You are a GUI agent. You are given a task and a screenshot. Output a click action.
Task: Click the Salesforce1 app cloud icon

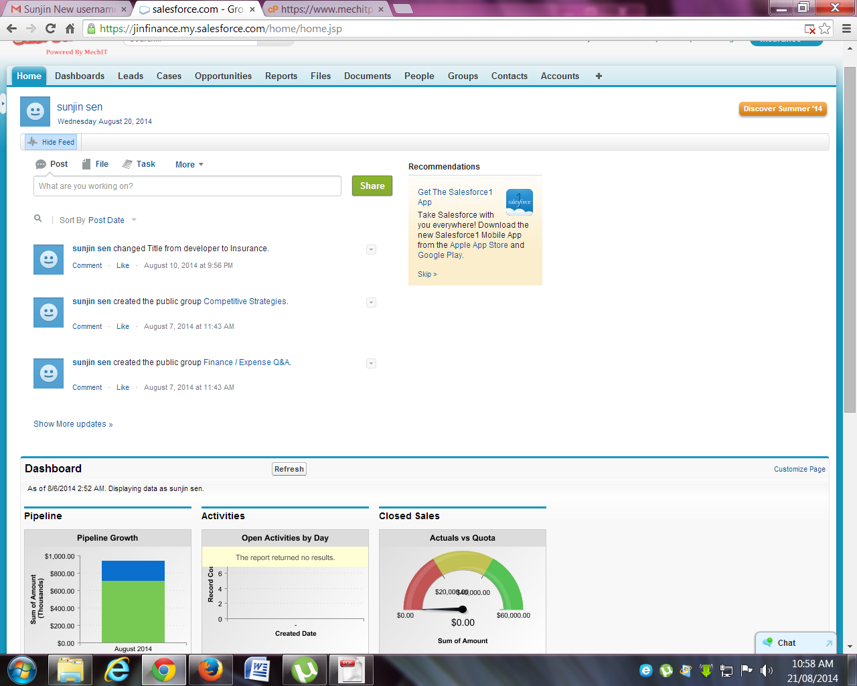519,202
